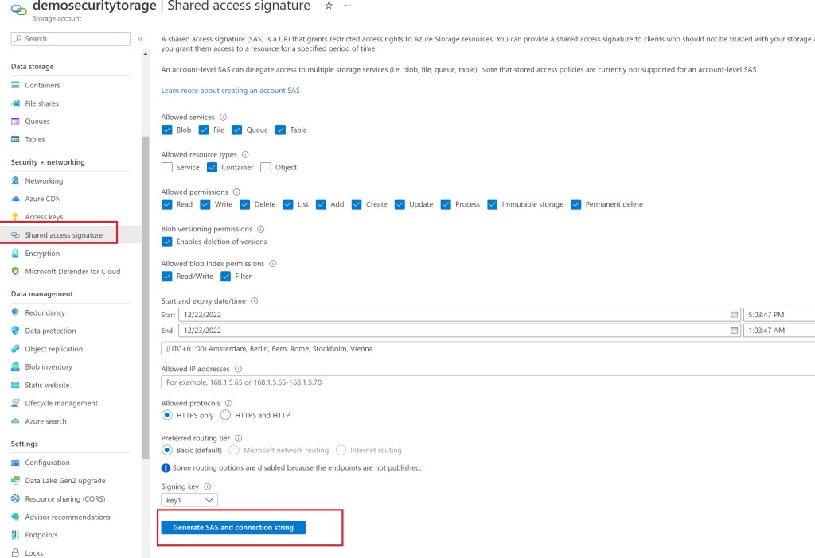
Task: Click the File shares icon
Action: point(16,103)
